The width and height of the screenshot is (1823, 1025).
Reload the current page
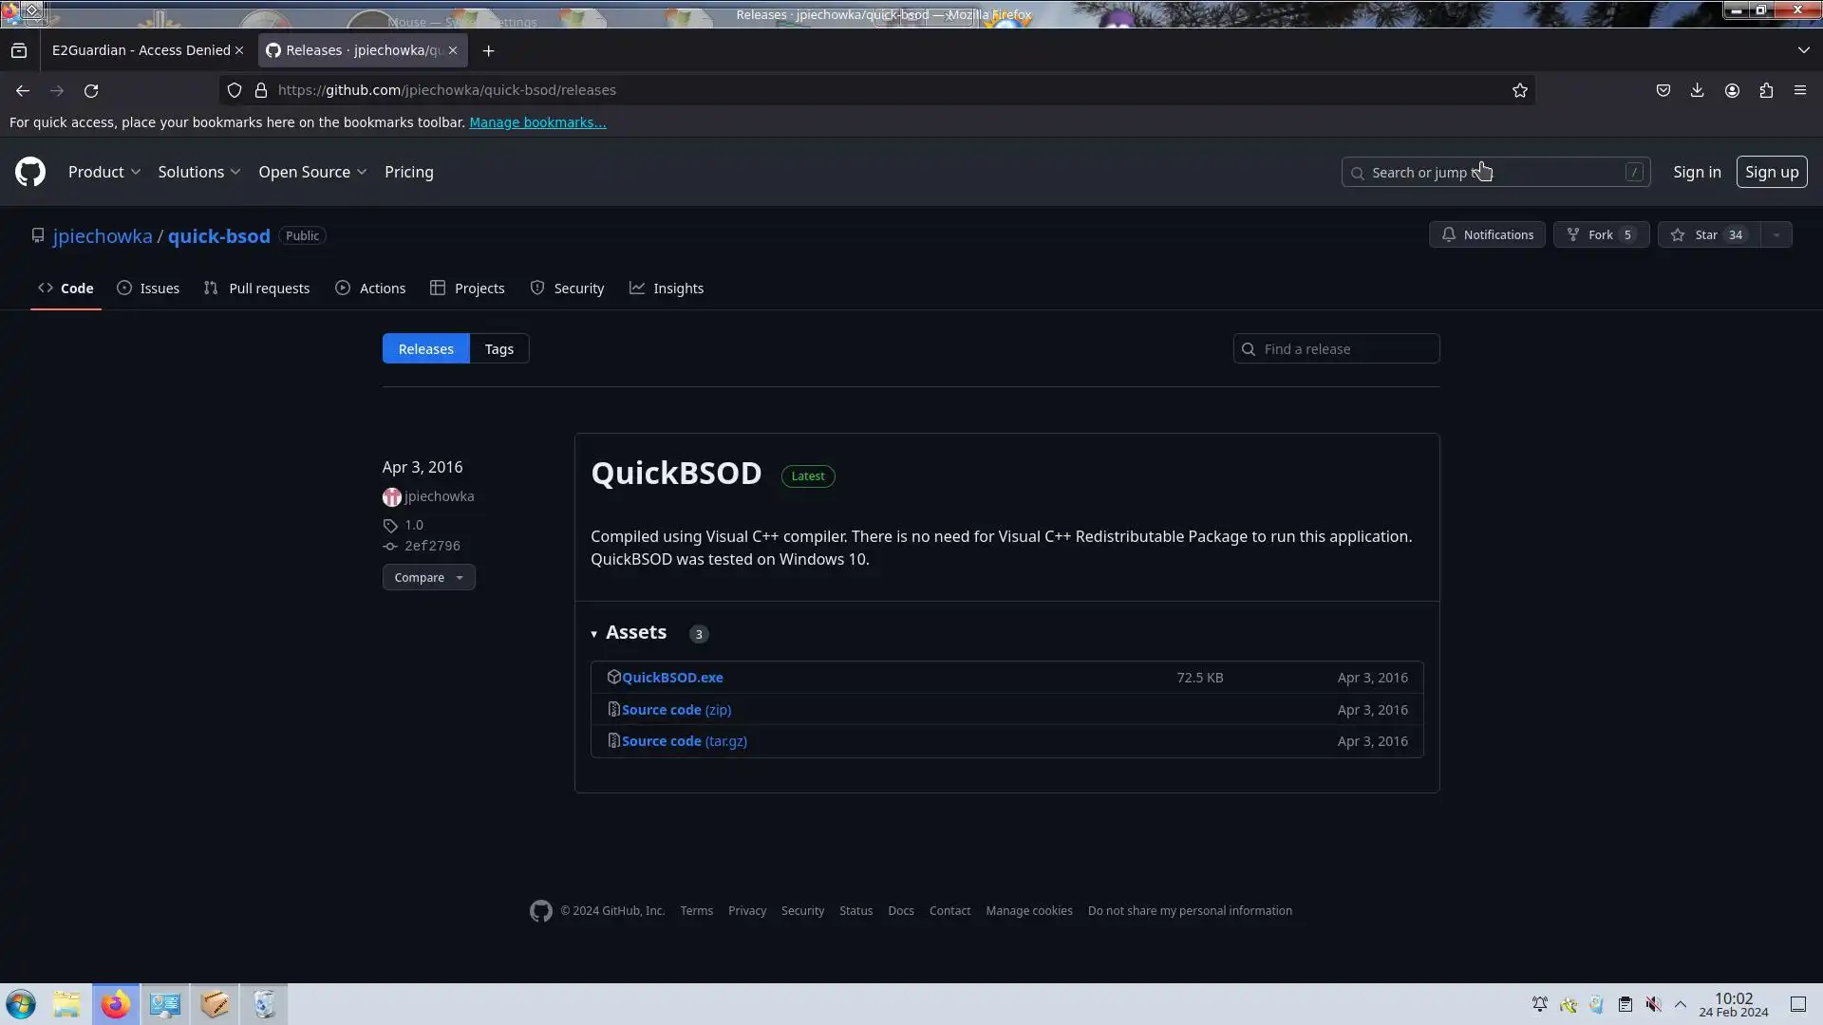tap(91, 90)
